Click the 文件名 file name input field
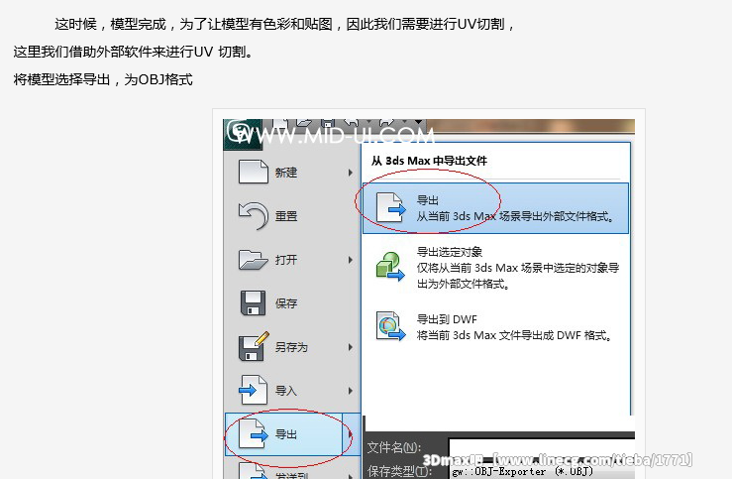Image resolution: width=732 pixels, height=479 pixels. tap(542, 447)
